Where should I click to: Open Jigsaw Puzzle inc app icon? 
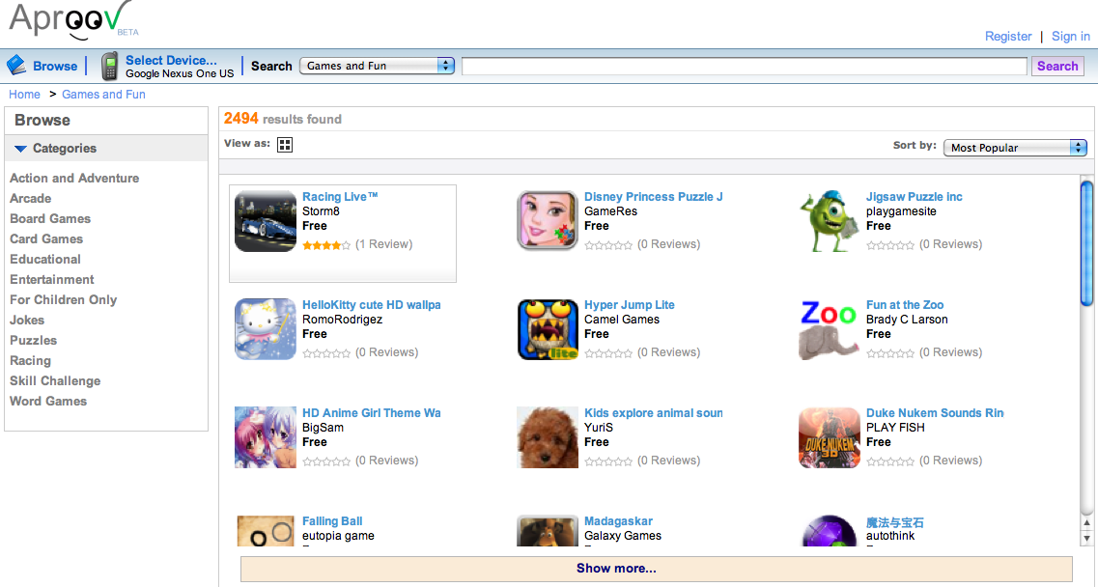click(830, 221)
